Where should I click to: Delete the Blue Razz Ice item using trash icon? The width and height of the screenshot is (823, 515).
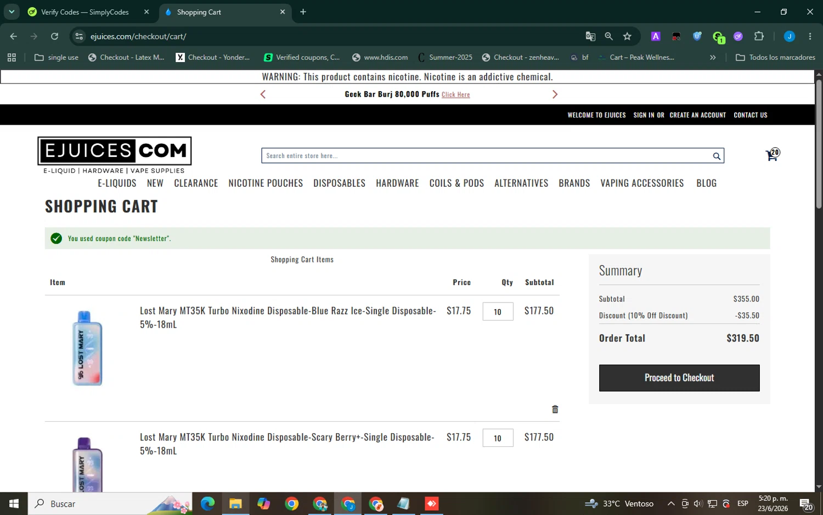[x=555, y=409]
